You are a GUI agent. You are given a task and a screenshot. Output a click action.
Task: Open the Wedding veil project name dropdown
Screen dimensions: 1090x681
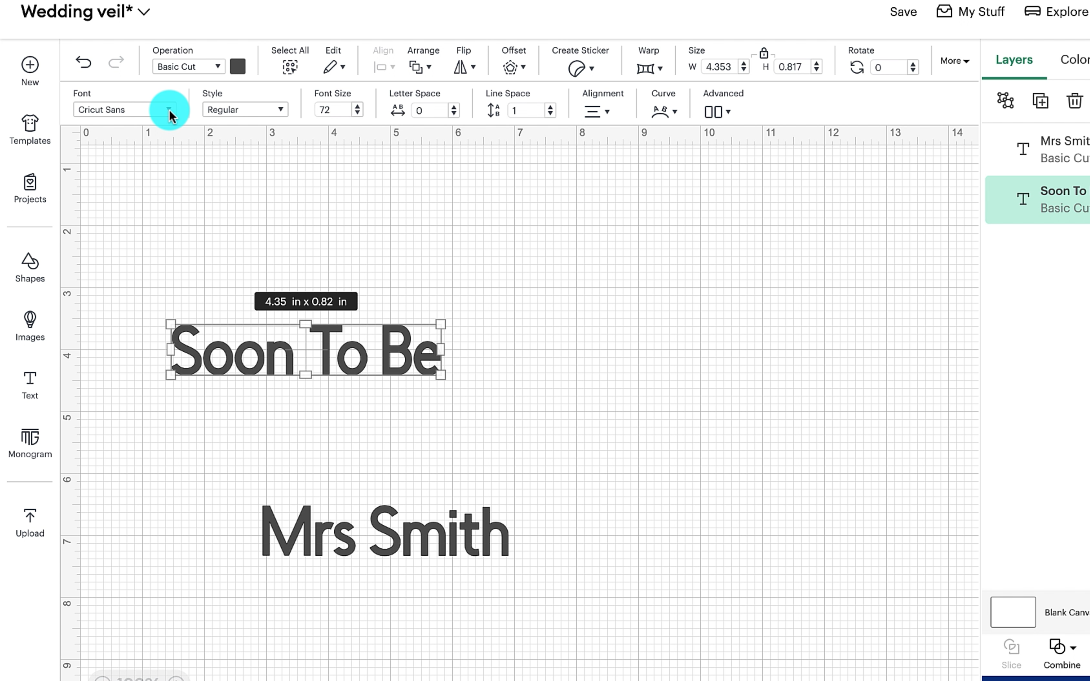(x=144, y=12)
